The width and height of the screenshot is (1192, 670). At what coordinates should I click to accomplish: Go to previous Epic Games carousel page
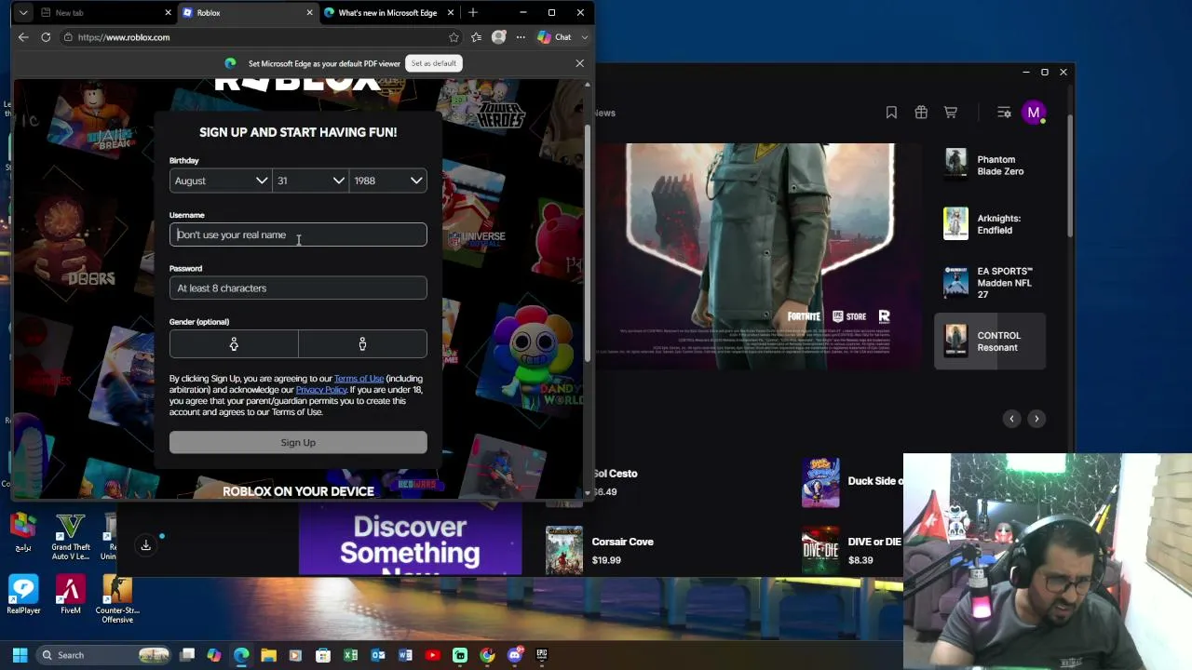click(1011, 419)
